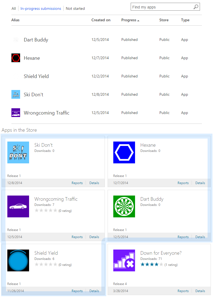The height and width of the screenshot is (297, 216).
Task: Click the 12/7/2014 date in Hexane row
Action: 100,58
